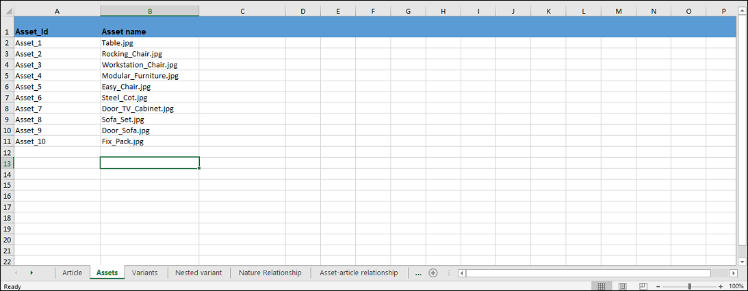
Task: Click the Asset_Id header cell
Action: 57,27
